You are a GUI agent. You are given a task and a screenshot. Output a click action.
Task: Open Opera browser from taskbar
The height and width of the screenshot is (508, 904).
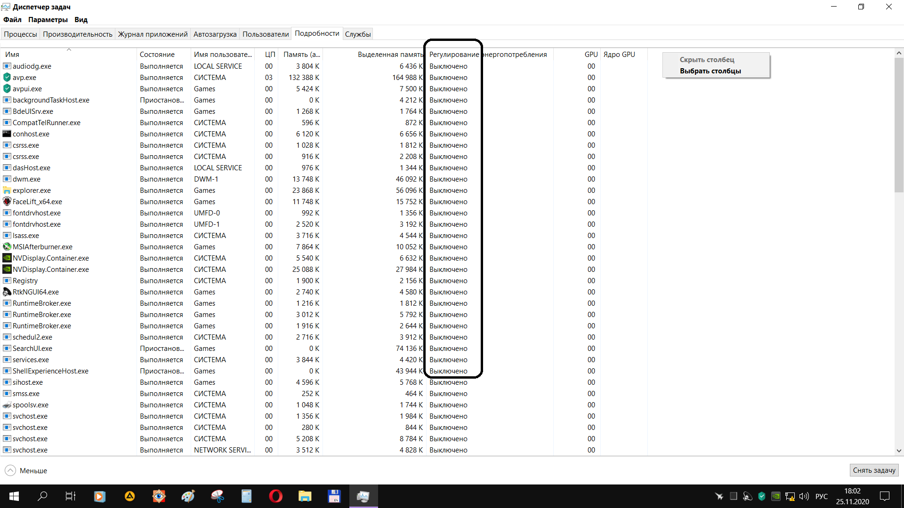276,496
